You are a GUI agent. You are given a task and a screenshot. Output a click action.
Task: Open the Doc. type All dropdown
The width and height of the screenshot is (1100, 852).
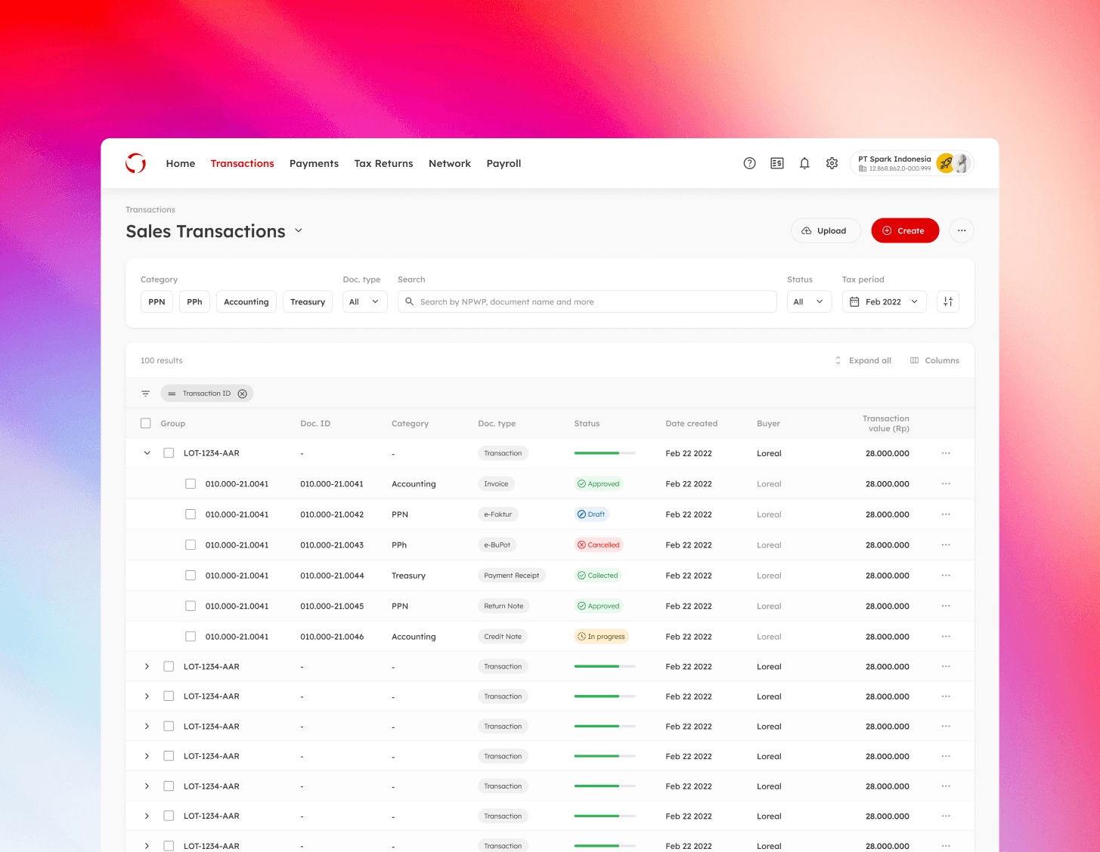[x=365, y=301]
